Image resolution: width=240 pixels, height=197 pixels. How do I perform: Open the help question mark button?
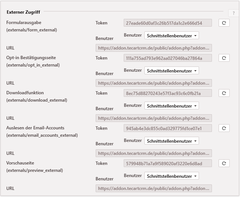(x=233, y=13)
